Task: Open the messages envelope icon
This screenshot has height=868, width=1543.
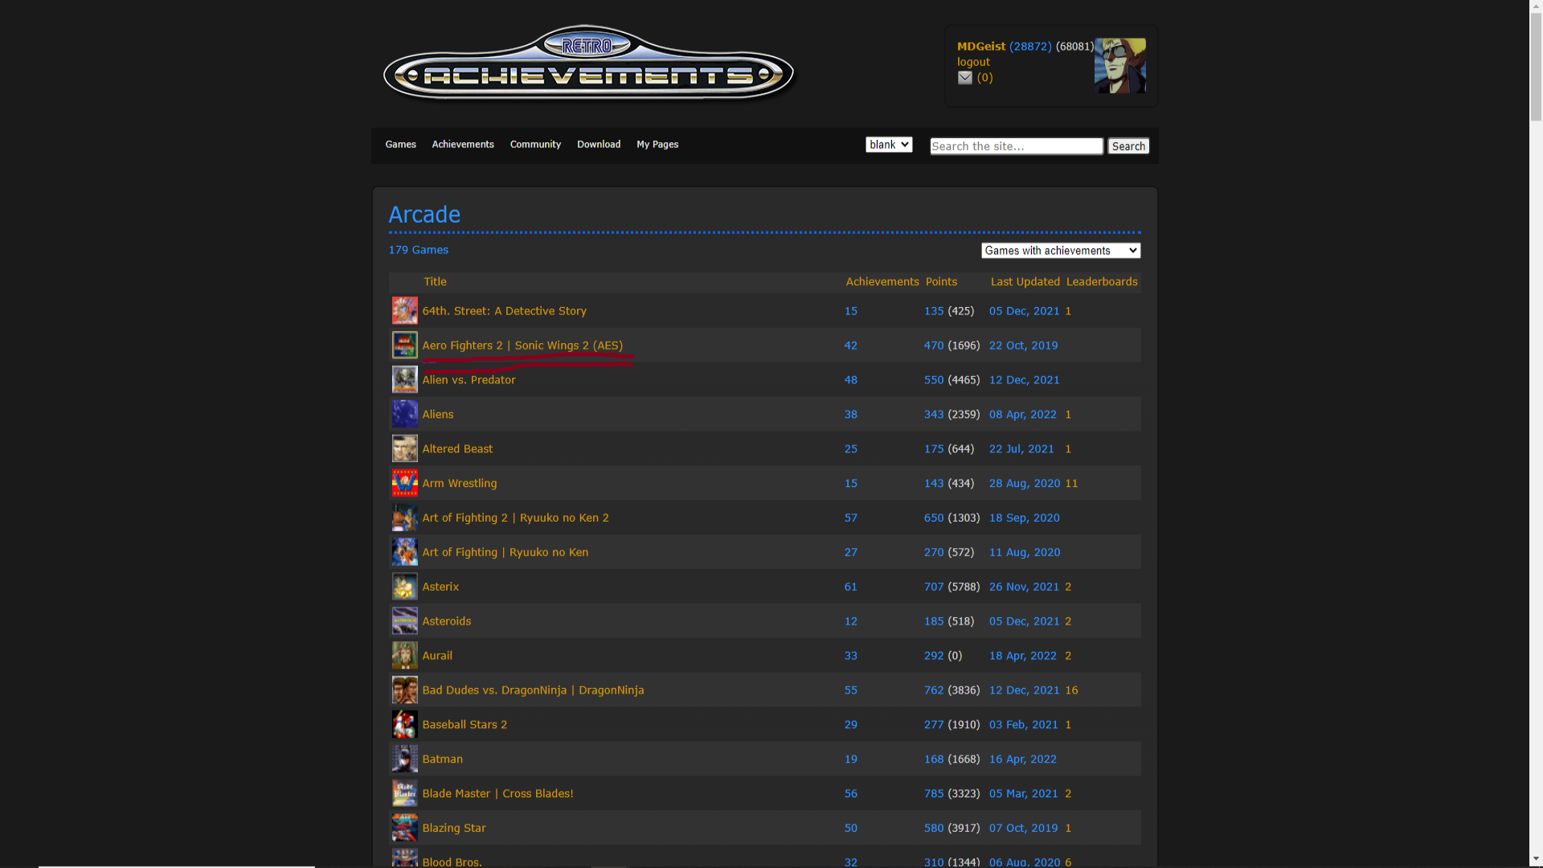Action: pos(965,78)
